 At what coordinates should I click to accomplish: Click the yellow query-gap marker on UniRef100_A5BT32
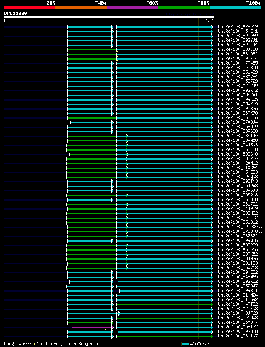point(106,329)
